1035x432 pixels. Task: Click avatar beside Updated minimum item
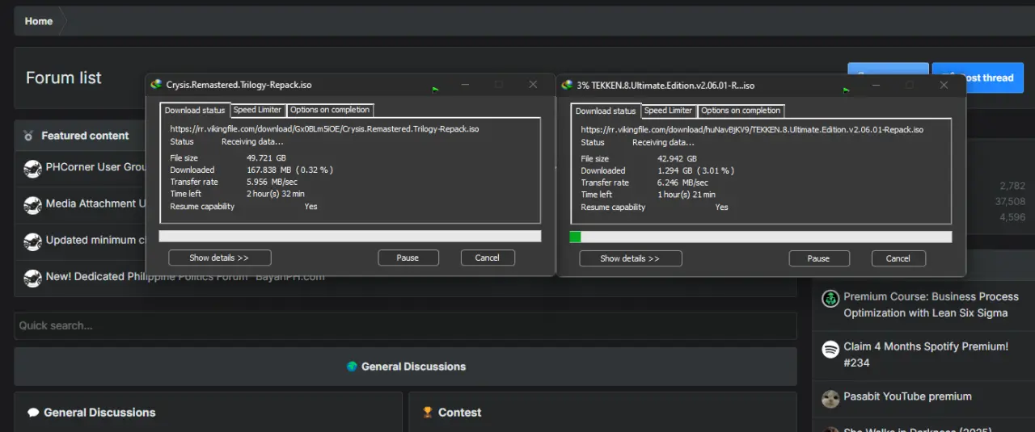(x=32, y=241)
